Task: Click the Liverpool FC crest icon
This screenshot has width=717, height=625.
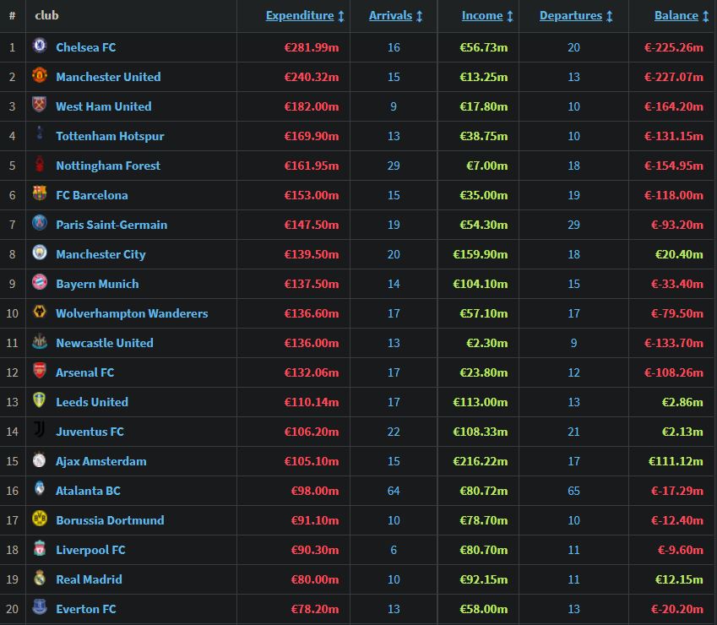Action: (40, 550)
